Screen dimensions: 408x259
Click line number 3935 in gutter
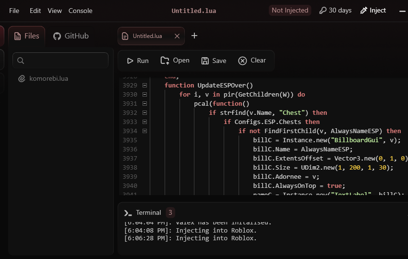[130, 140]
